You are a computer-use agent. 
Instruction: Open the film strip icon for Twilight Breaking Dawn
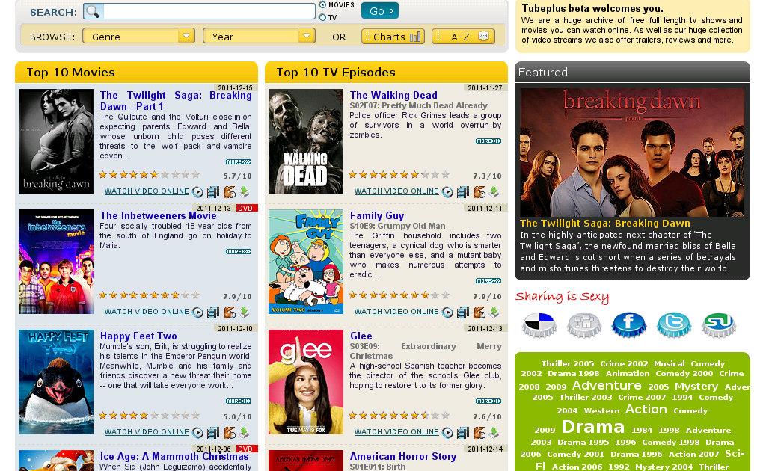click(213, 192)
